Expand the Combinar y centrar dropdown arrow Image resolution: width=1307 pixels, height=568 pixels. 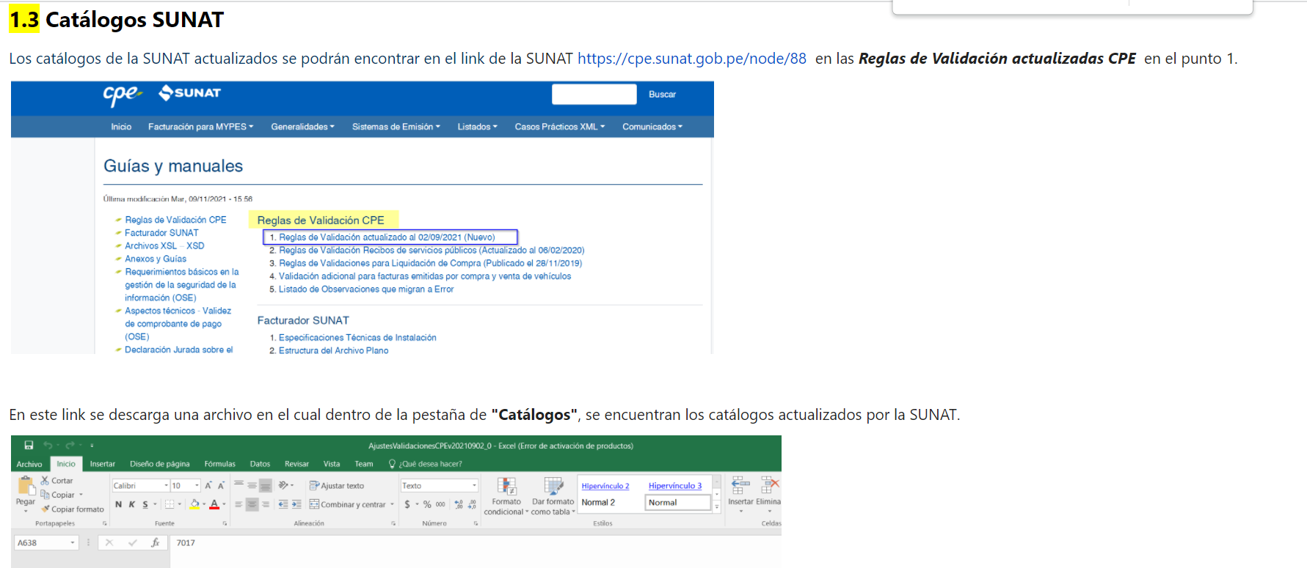(x=392, y=504)
